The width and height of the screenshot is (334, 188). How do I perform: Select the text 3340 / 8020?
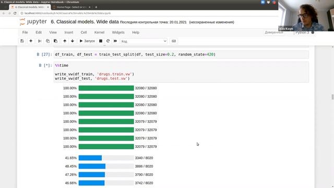tap(144, 158)
